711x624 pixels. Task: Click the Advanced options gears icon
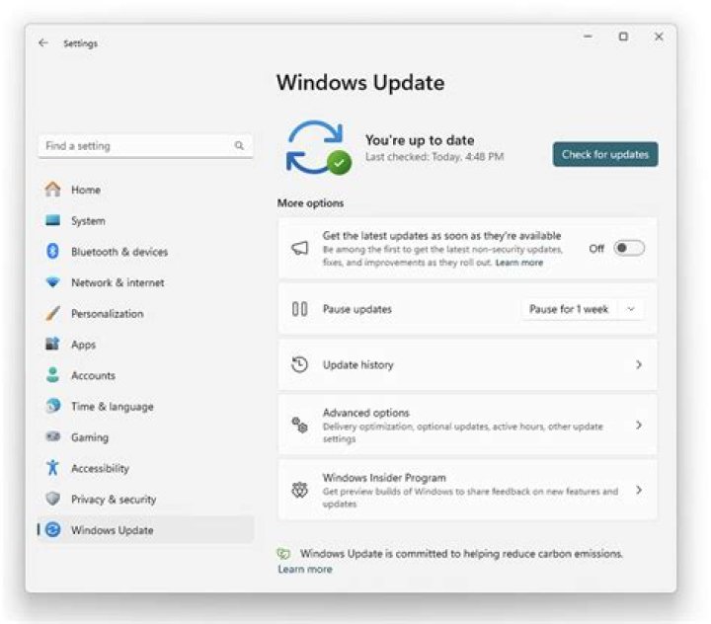point(300,426)
